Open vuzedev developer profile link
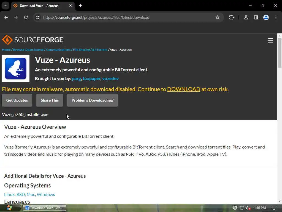 [110, 79]
